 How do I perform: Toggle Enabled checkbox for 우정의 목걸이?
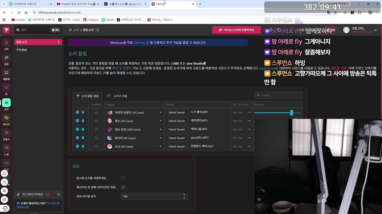pyautogui.click(x=96, y=112)
